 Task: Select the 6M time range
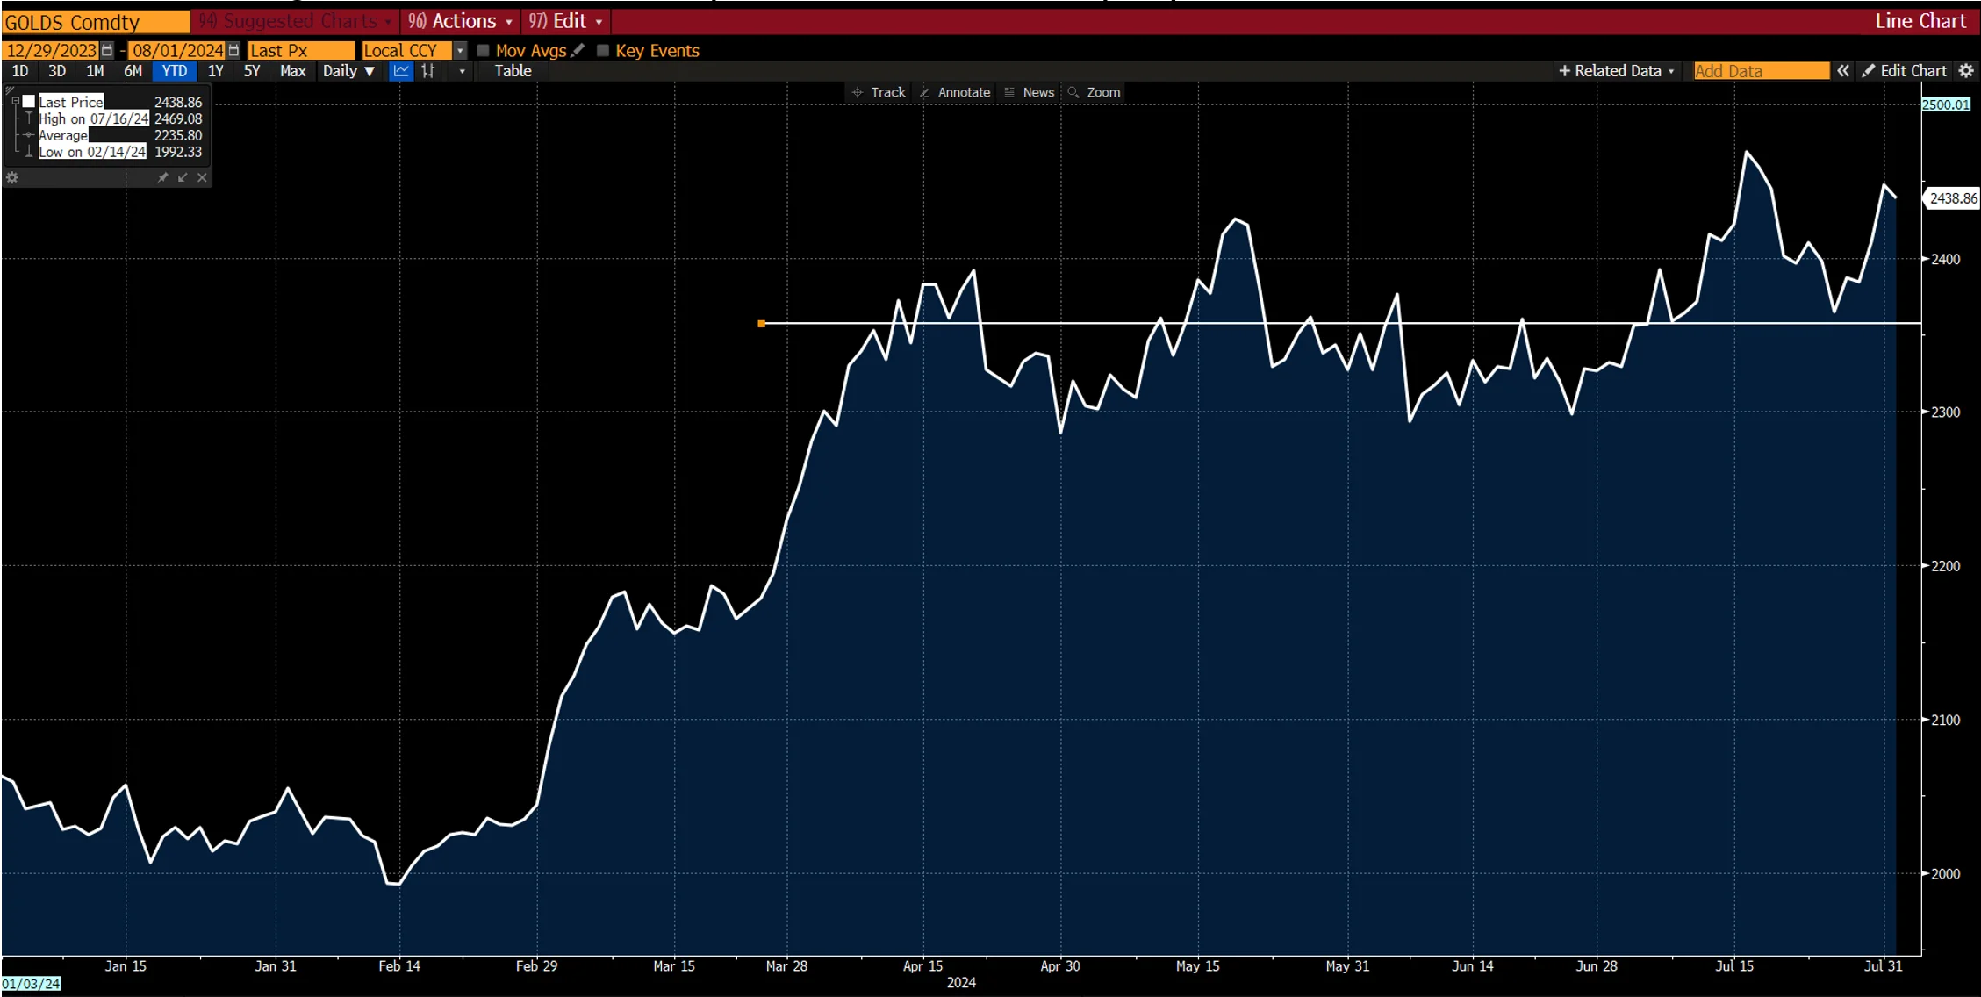pos(133,71)
